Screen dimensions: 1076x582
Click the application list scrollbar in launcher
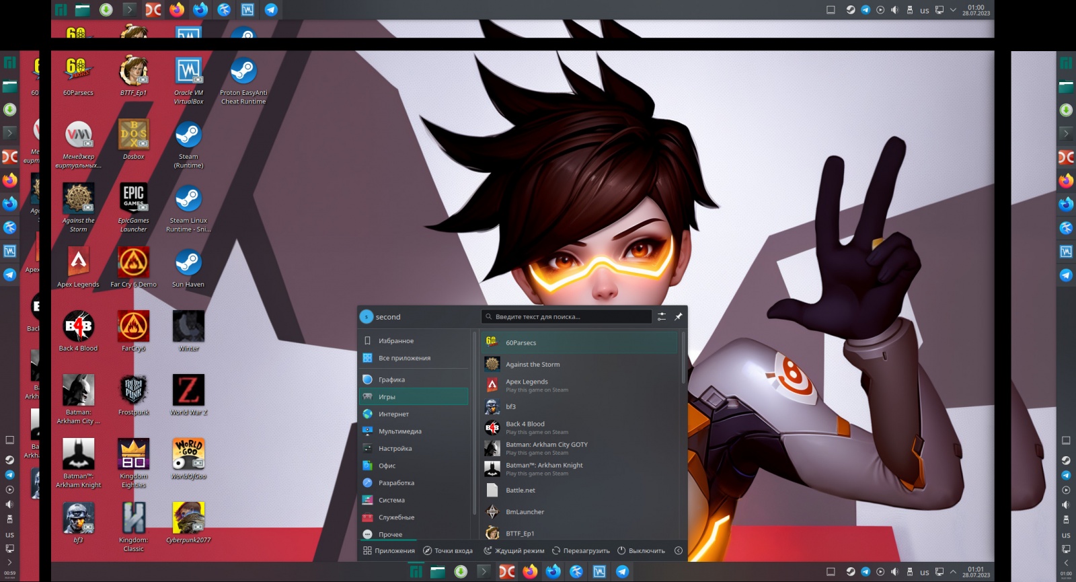pyautogui.click(x=683, y=358)
